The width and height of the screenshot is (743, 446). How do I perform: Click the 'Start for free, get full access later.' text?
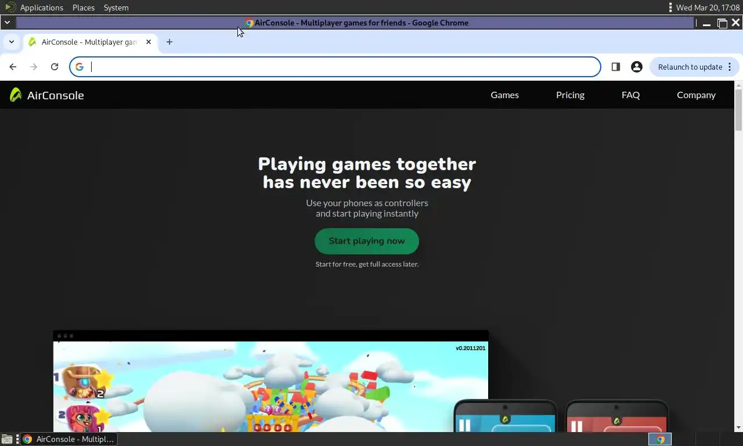pyautogui.click(x=367, y=264)
